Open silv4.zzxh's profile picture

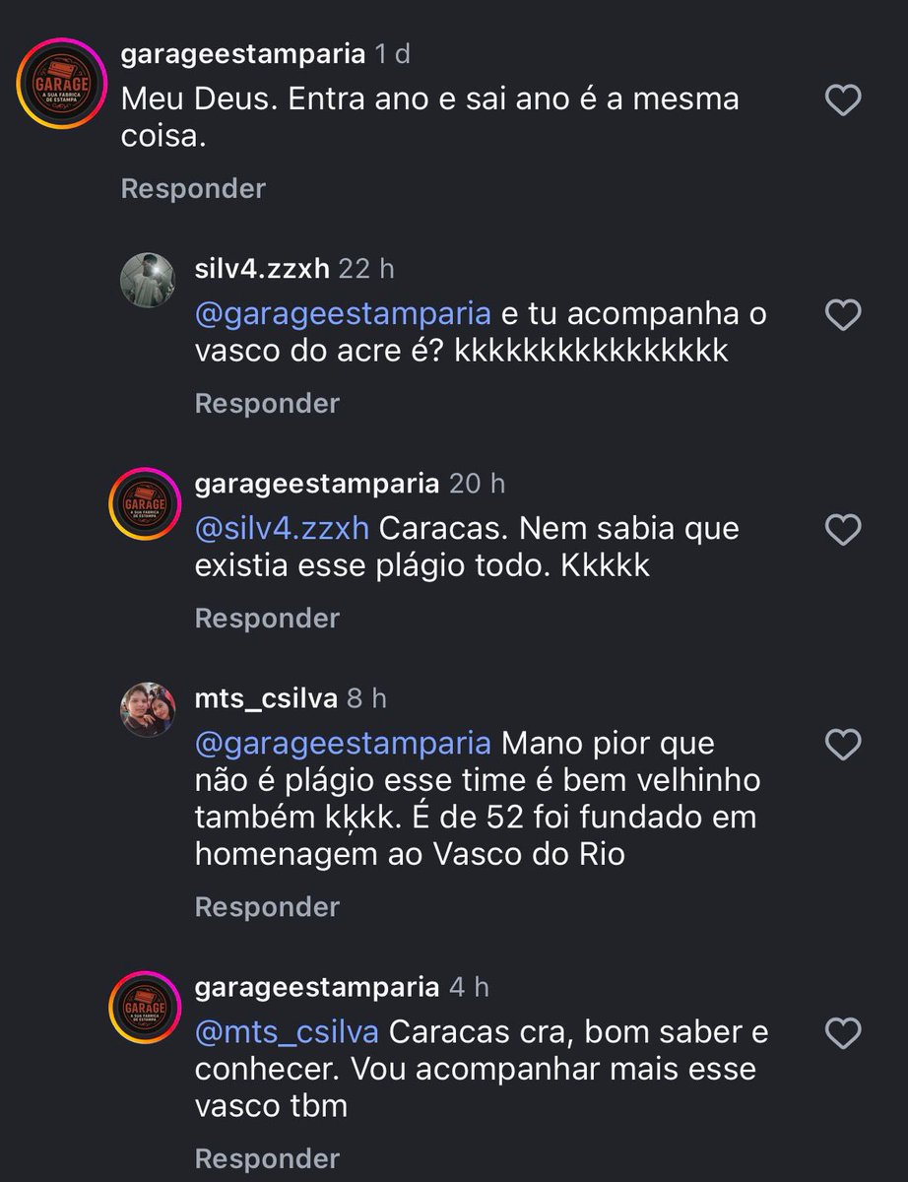coord(147,280)
